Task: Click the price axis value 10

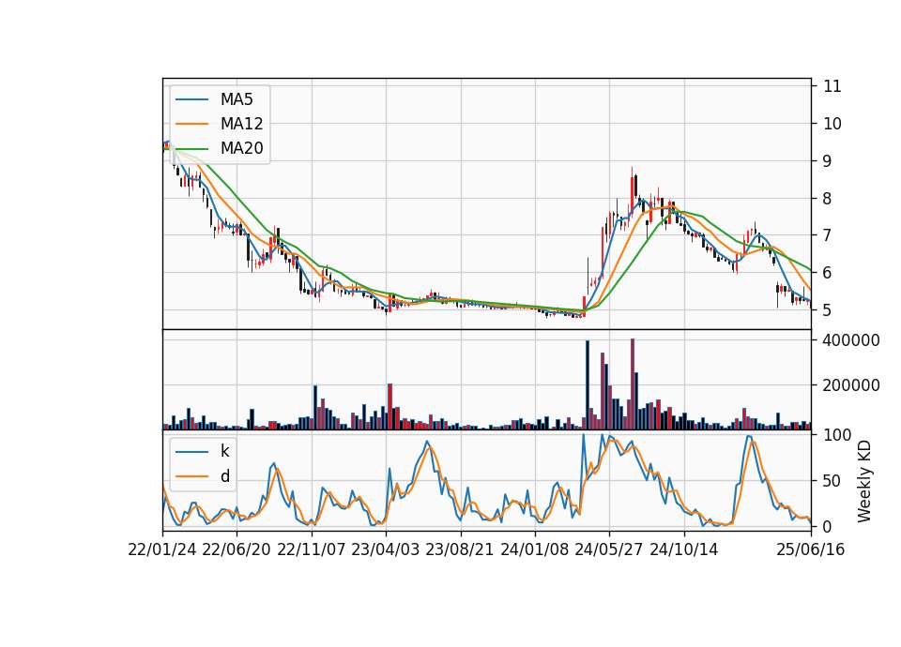Action: 832,124
